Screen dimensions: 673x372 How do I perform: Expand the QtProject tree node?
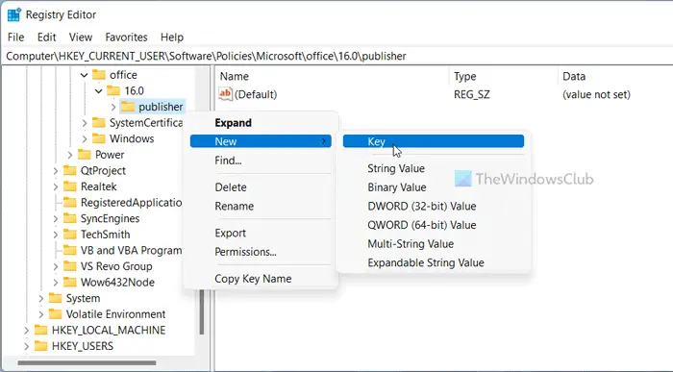pyautogui.click(x=56, y=171)
